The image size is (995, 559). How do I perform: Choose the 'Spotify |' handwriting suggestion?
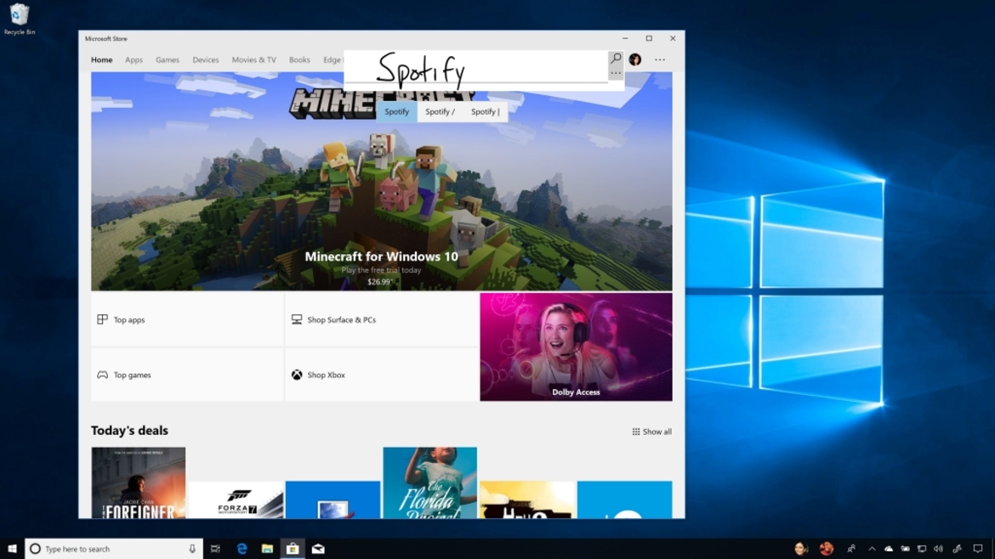pos(486,111)
